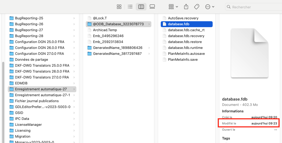
Task: Click the PlanMetaInfo.autosave file icon
Action: (164, 53)
